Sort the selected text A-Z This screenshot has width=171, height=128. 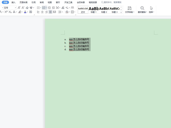(x=63, y=8)
